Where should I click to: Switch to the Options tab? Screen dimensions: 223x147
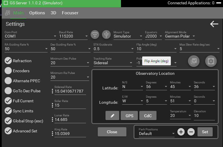tap(37, 13)
